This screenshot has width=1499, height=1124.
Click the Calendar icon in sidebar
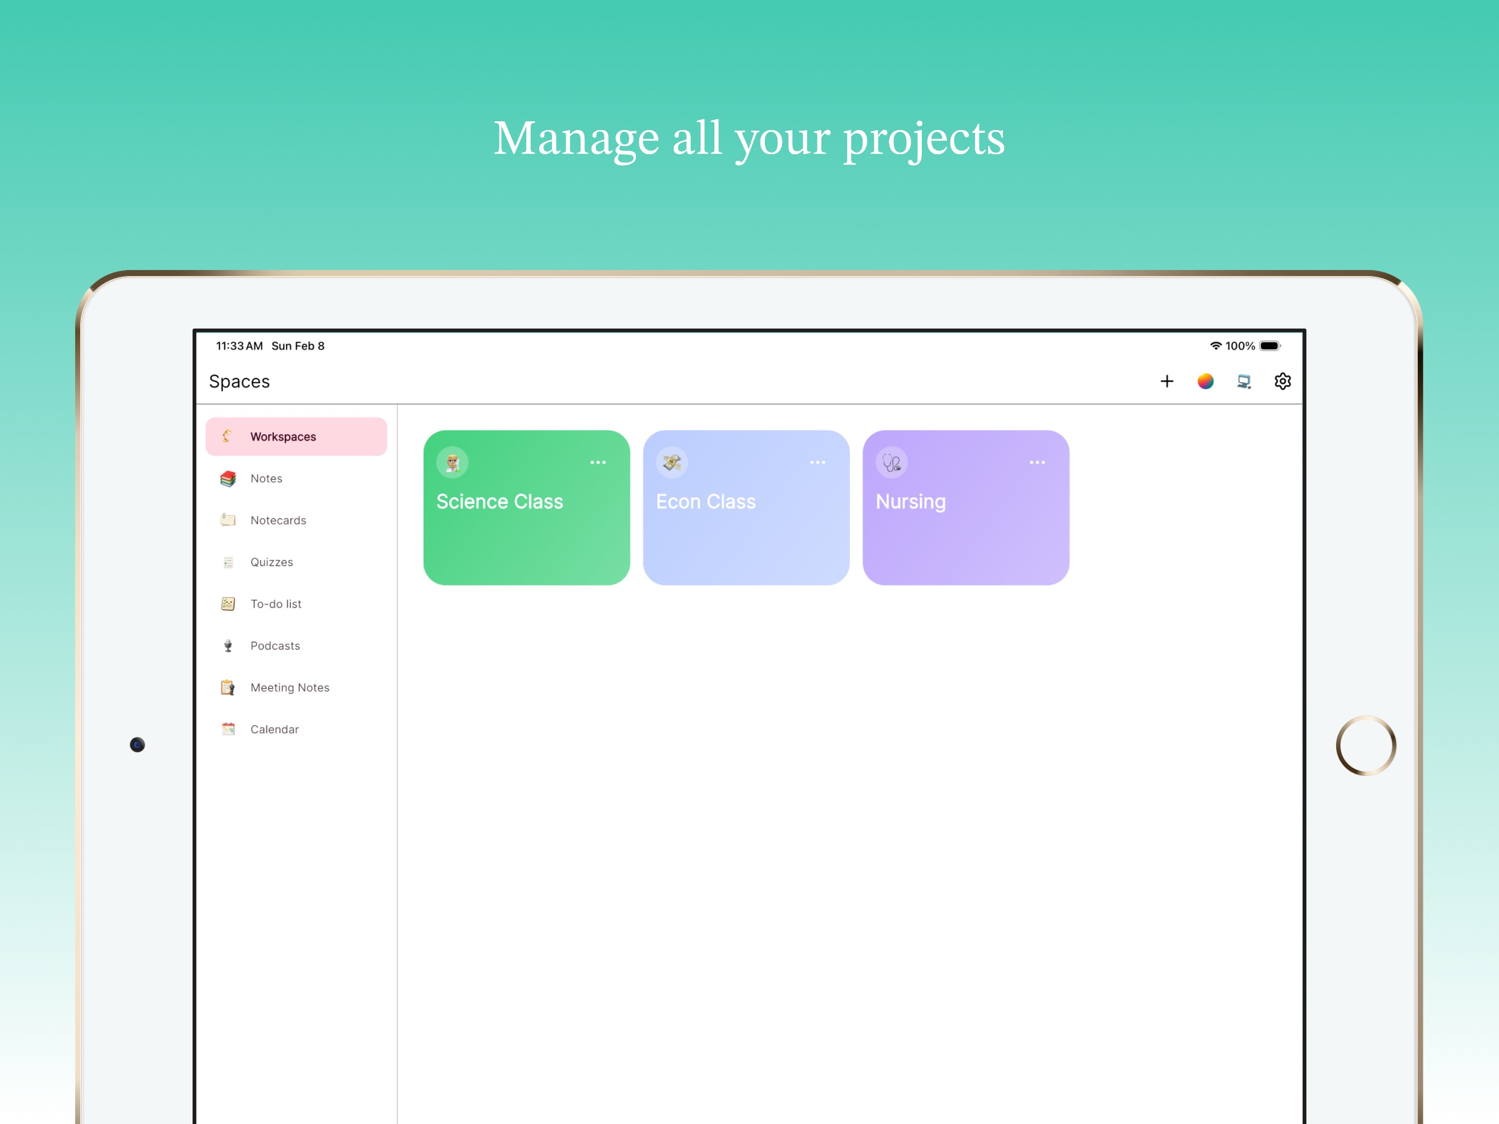(x=228, y=729)
